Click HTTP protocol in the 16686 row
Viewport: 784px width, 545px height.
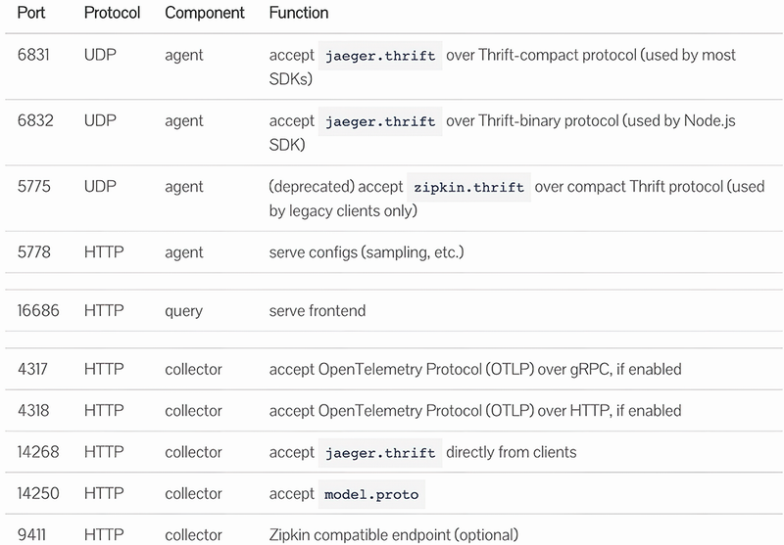(x=104, y=310)
